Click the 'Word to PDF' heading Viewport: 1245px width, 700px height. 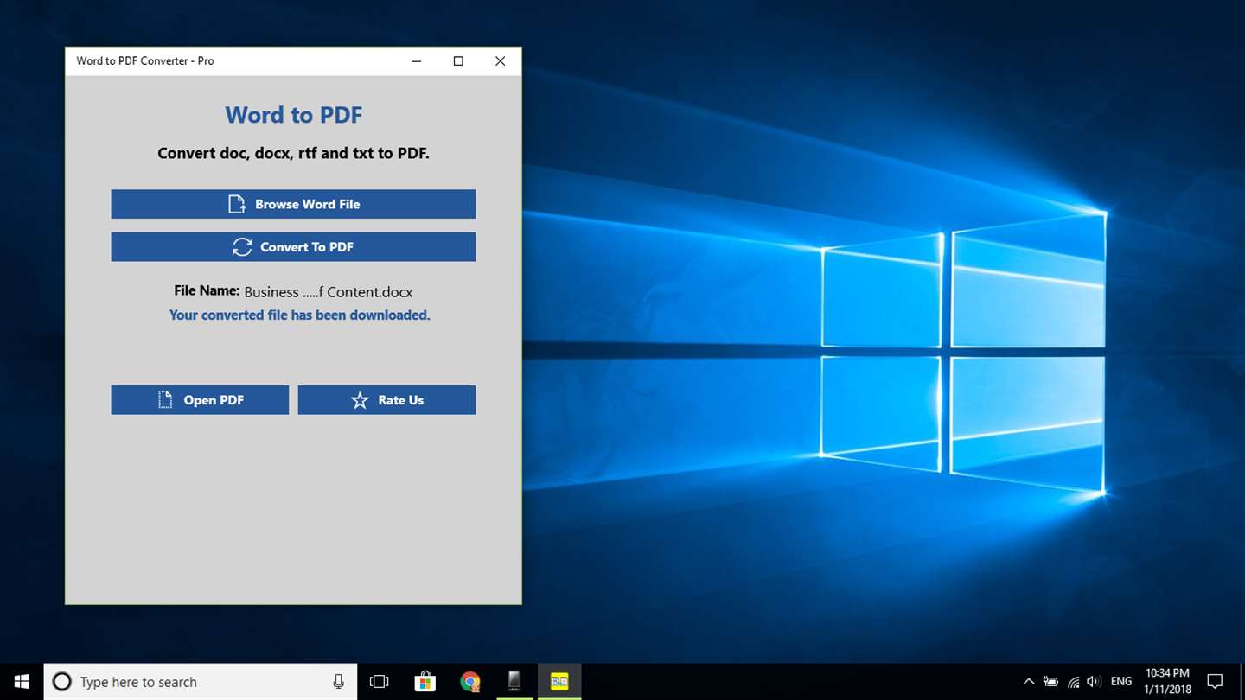[293, 115]
